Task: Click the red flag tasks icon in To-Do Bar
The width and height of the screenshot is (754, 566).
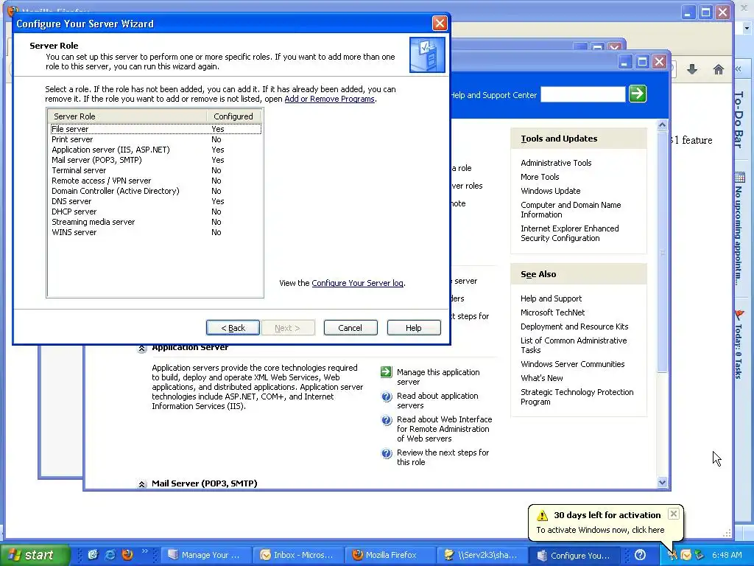Action: 739,315
